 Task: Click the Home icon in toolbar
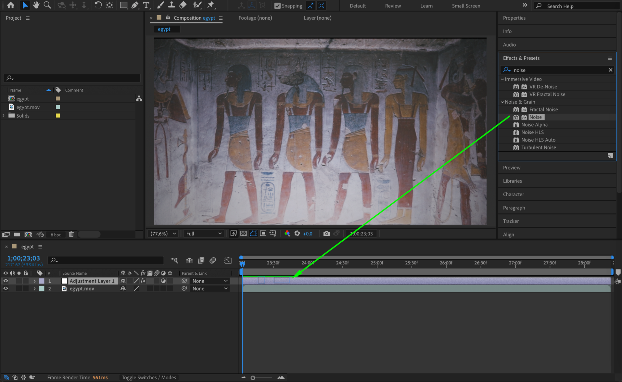(11, 5)
